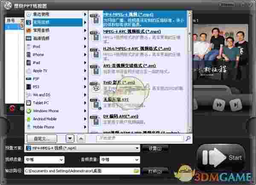Select the H.264/MPEG-4 AVC (*.avi) entry
Screen dimensions: 256x185
pyautogui.click(x=137, y=53)
